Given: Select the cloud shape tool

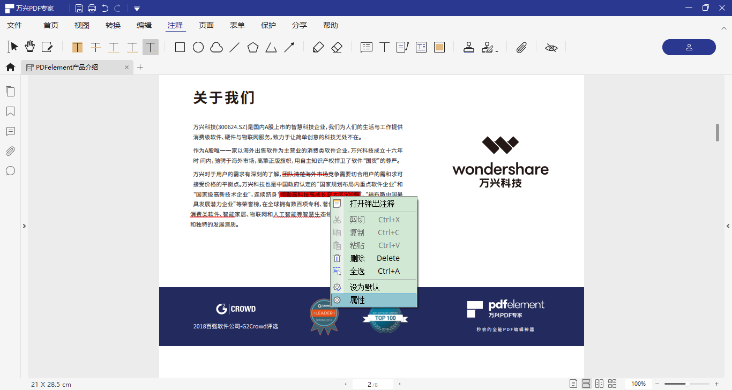Looking at the screenshot, I should 216,47.
